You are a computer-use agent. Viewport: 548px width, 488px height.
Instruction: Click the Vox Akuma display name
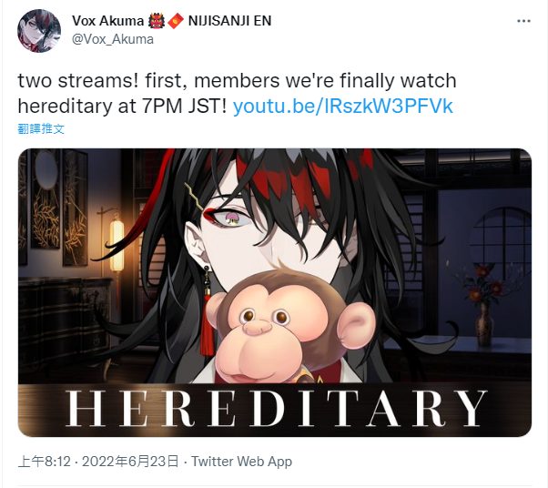107,21
